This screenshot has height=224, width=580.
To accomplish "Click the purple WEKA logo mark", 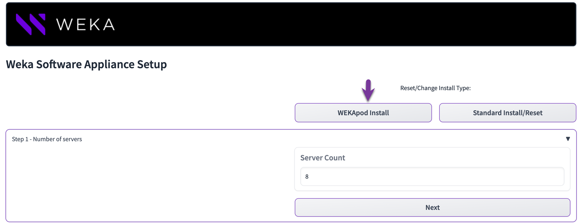I will pos(31,24).
